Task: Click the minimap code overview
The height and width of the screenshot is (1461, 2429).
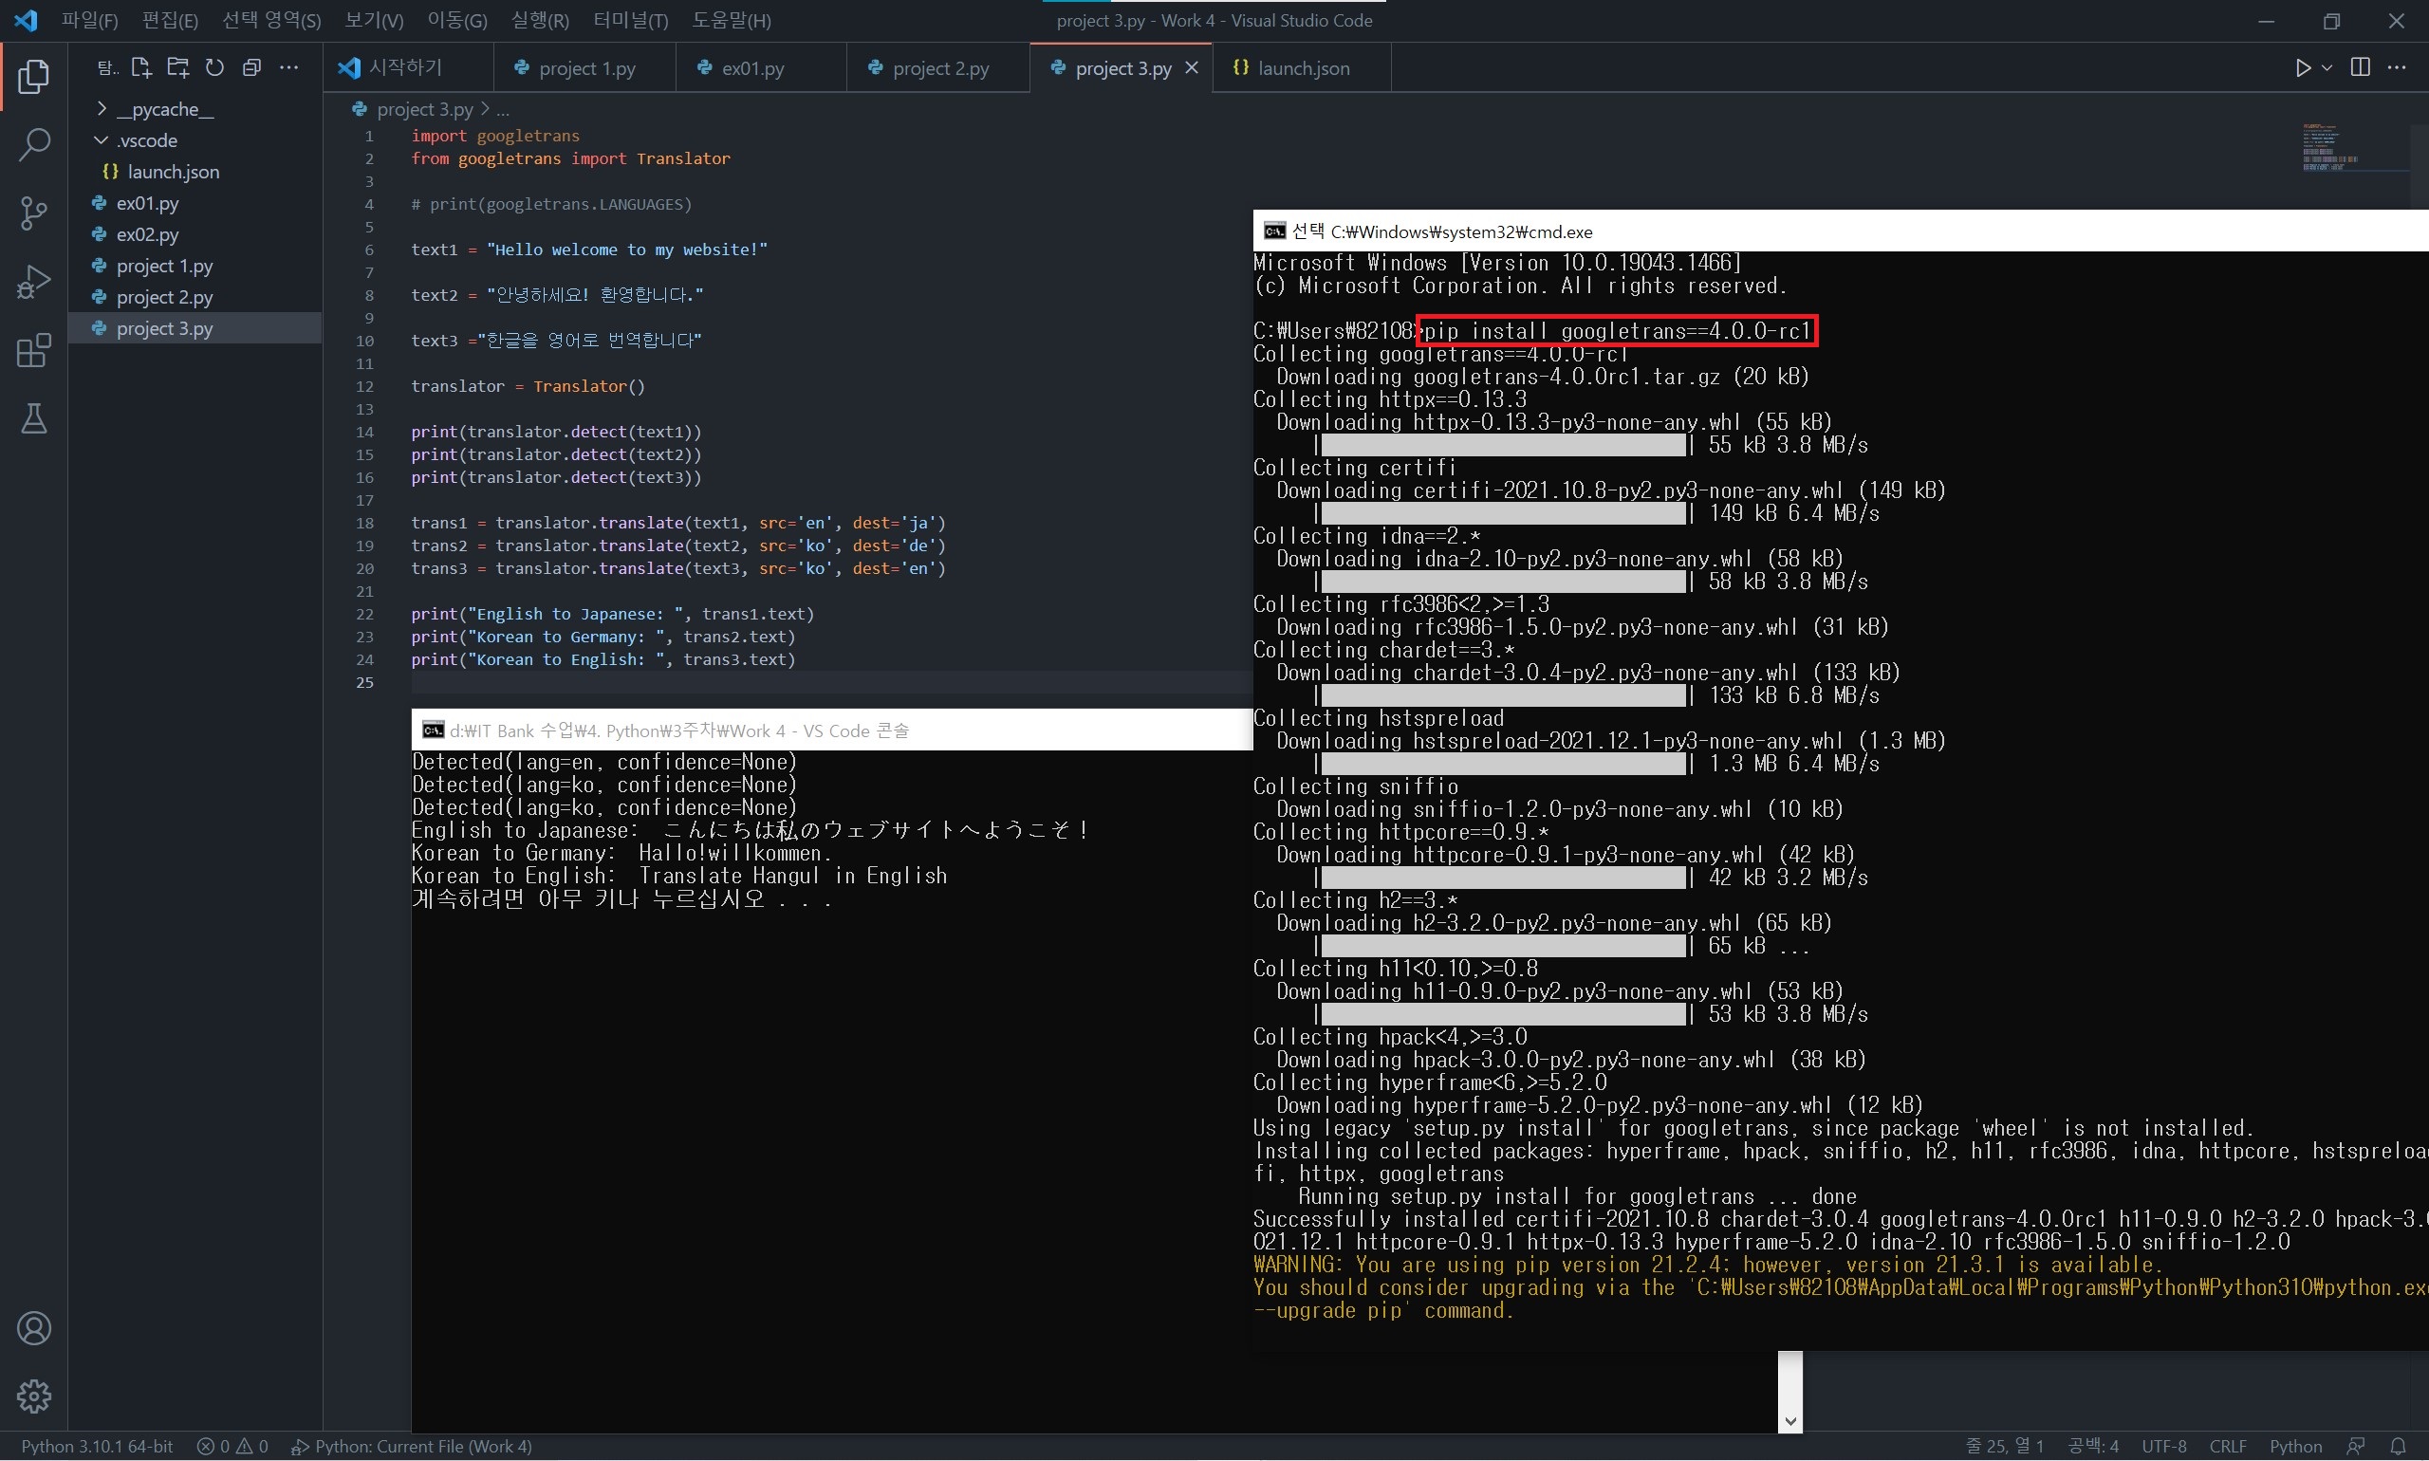Action: tap(2329, 149)
